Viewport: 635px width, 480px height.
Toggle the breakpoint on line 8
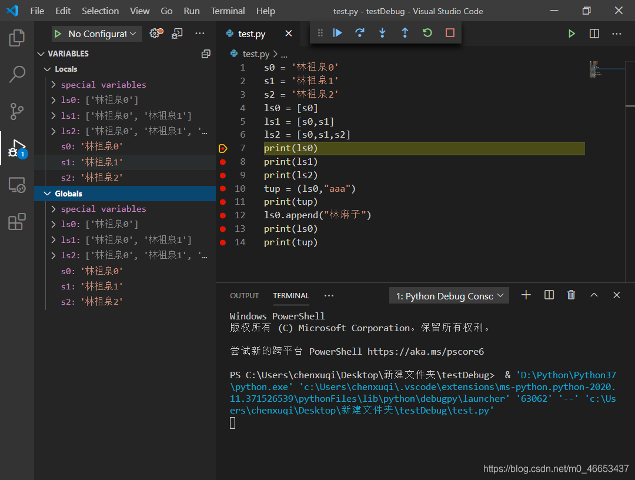[223, 162]
